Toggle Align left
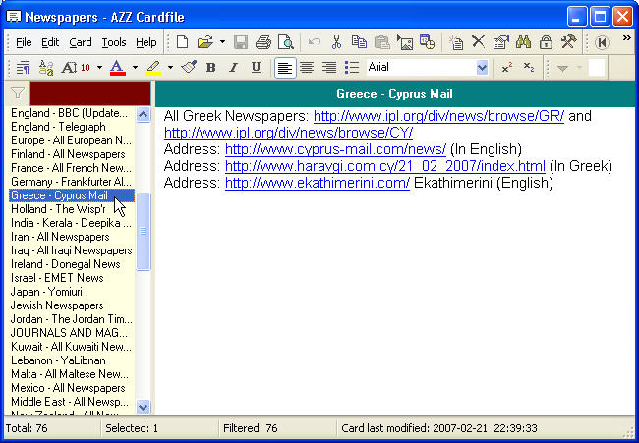Viewport: 639px width, 443px height. [285, 68]
